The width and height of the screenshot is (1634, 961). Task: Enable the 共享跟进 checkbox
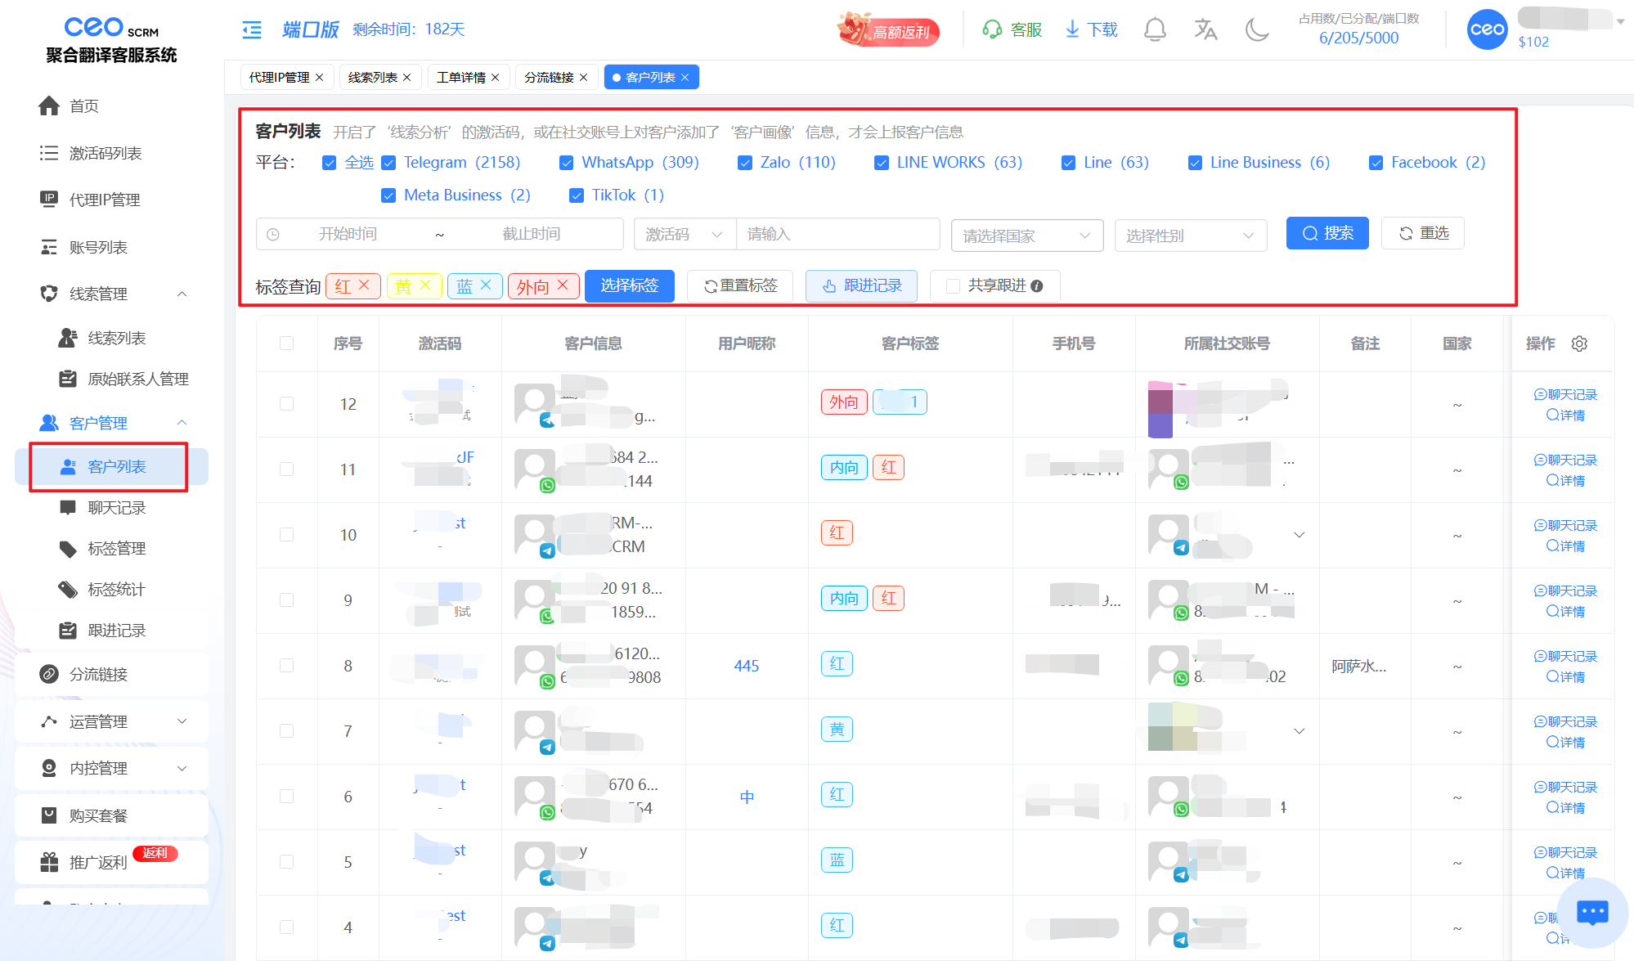click(x=953, y=285)
